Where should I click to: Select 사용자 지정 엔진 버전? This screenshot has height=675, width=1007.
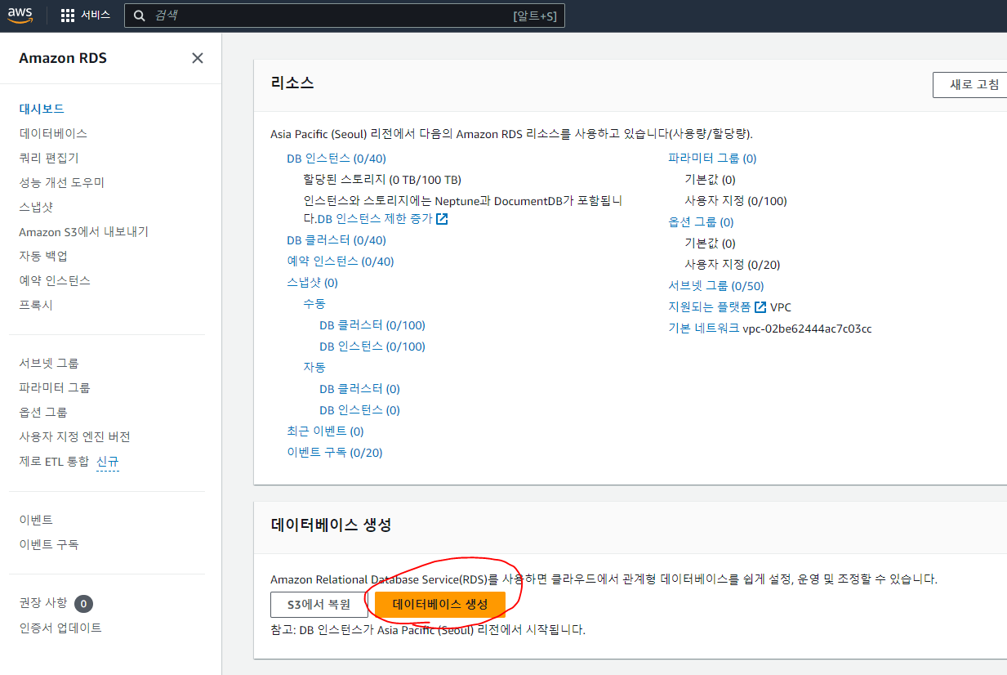point(74,436)
